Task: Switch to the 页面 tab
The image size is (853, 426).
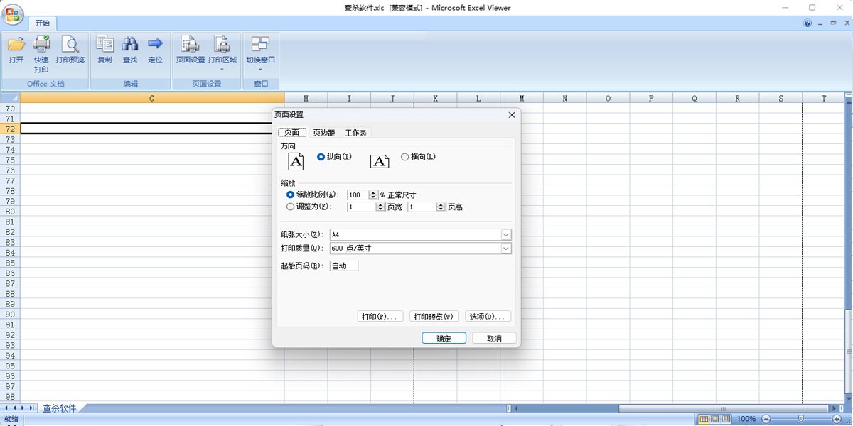Action: [292, 133]
